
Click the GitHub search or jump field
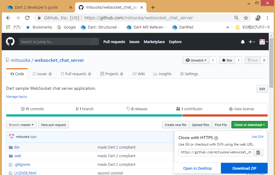59,42
